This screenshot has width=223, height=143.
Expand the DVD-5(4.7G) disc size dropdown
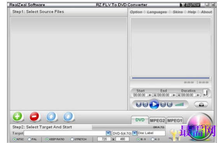click(x=134, y=133)
